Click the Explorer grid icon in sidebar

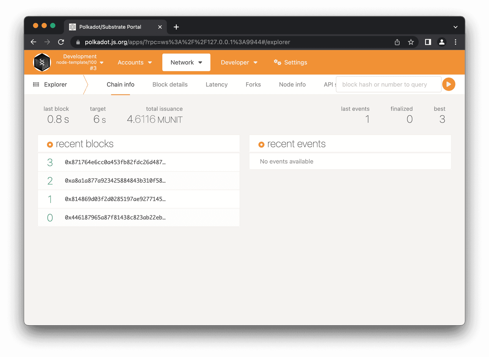36,84
